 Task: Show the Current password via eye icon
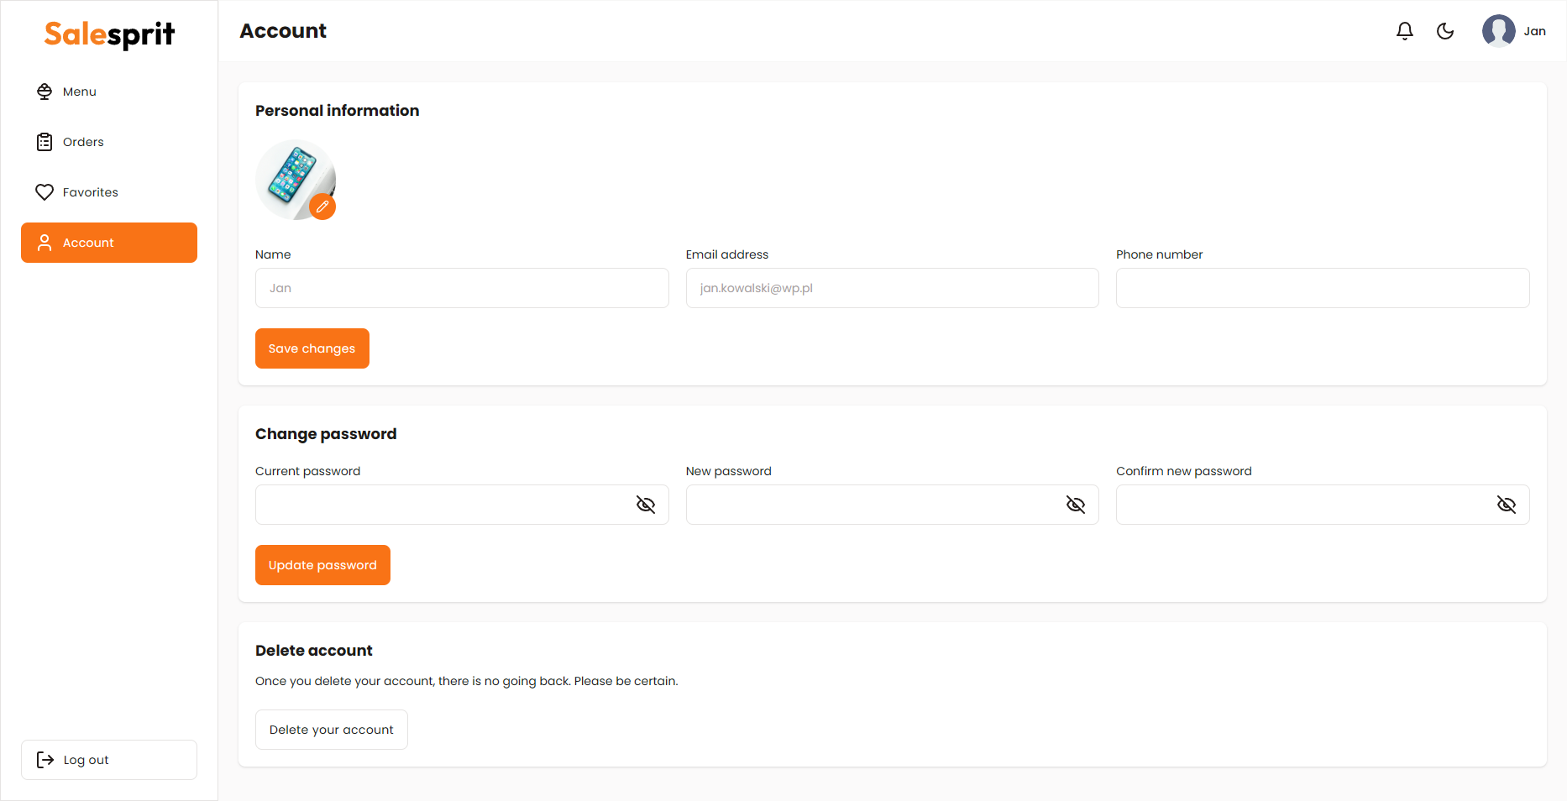[646, 505]
